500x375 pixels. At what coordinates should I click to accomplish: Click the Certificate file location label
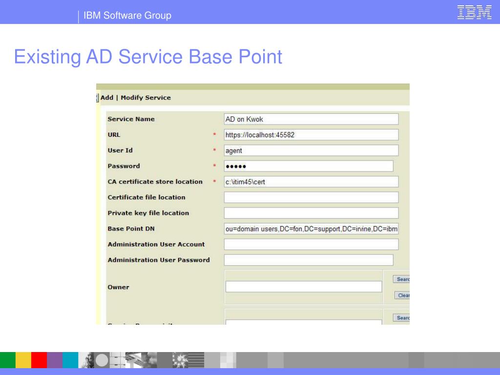146,197
